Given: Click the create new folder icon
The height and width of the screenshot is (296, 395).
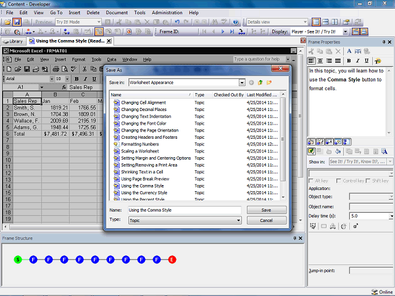Looking at the screenshot, I should 270,83.
